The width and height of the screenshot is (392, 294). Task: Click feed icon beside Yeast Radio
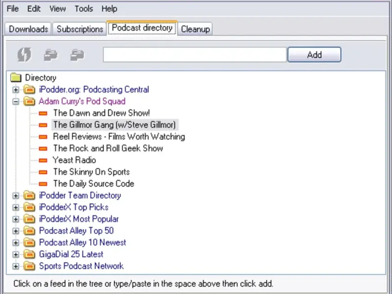pos(43,160)
